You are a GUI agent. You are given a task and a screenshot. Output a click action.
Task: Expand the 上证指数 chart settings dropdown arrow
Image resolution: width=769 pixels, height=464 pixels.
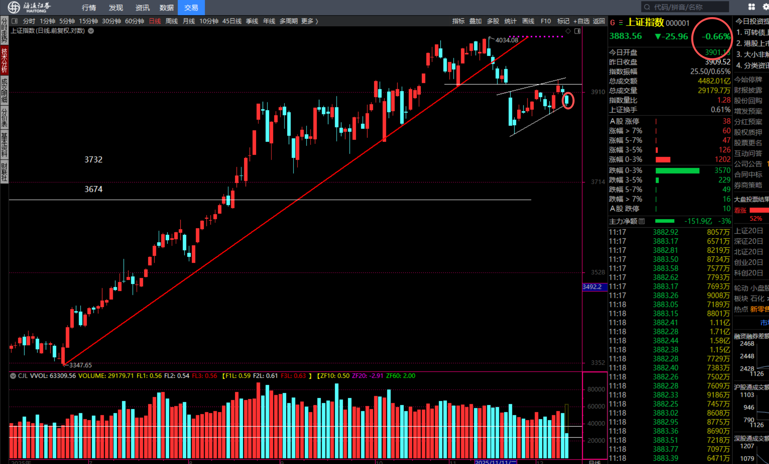pyautogui.click(x=91, y=31)
